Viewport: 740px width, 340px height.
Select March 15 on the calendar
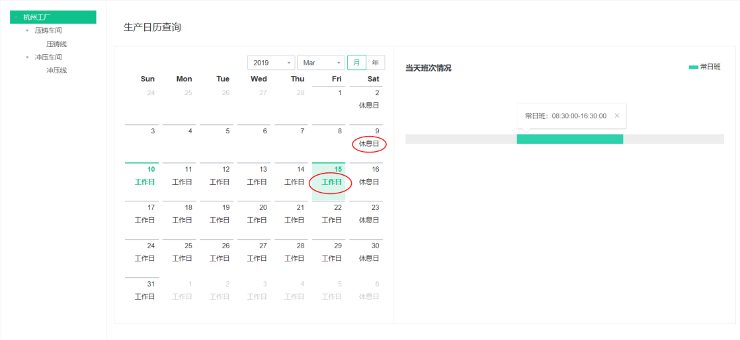pyautogui.click(x=329, y=182)
